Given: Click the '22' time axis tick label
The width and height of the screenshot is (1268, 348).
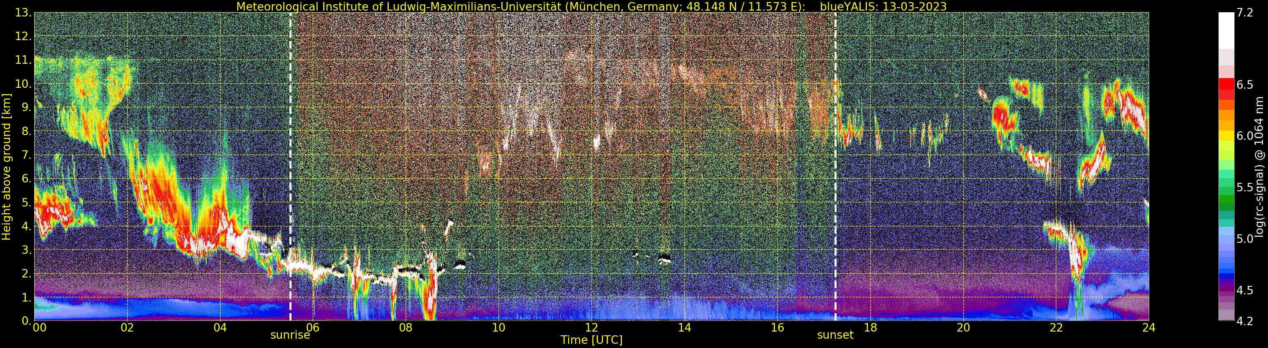Looking at the screenshot, I should pos(1056,327).
